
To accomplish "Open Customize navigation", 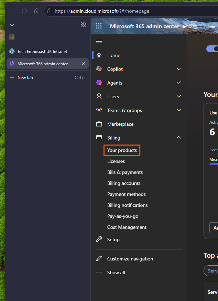I will (130, 259).
